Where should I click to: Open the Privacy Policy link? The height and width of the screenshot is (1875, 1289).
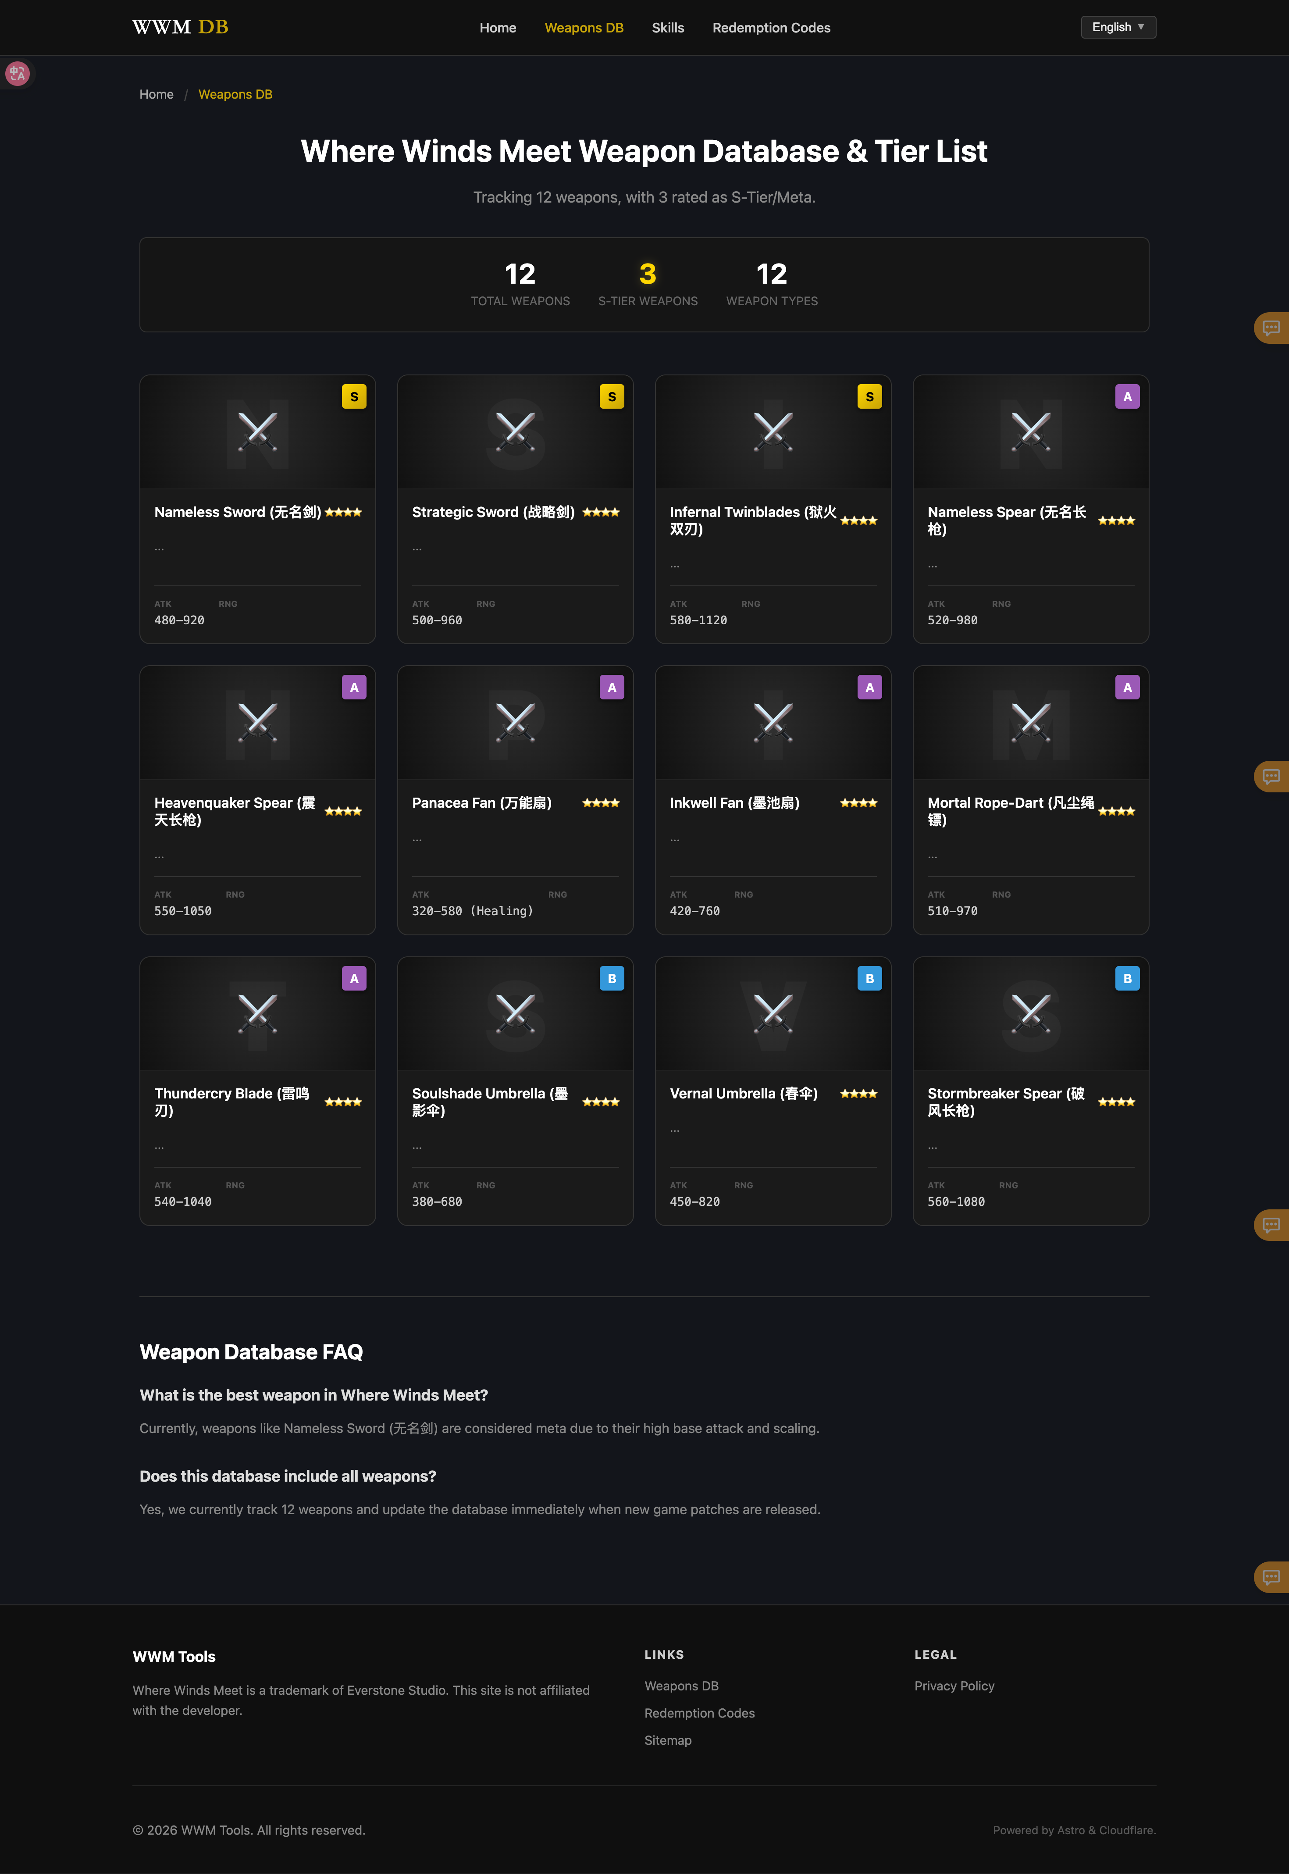954,1686
